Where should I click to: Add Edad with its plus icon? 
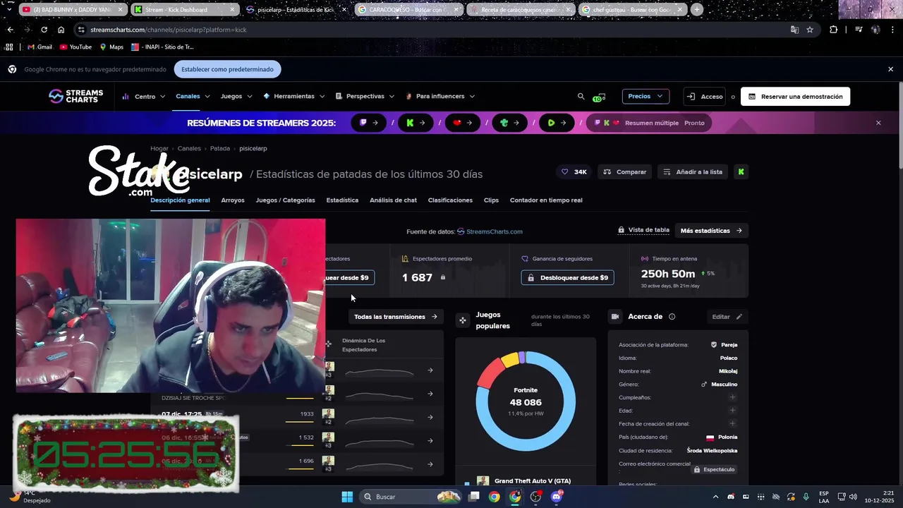[732, 410]
